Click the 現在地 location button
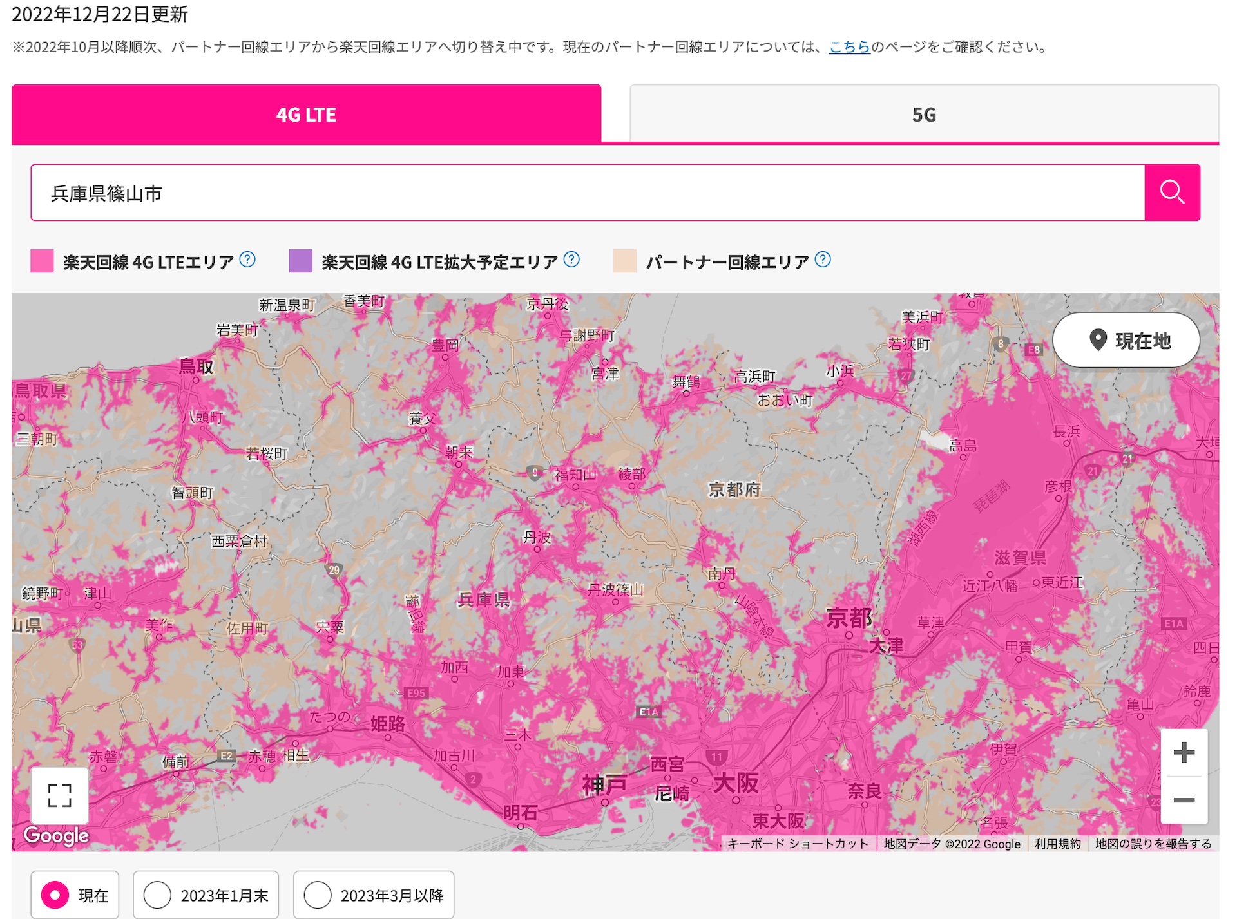 pos(1126,340)
